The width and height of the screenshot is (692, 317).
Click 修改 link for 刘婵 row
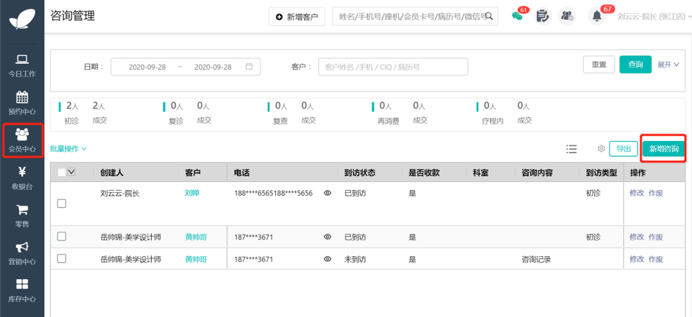tap(636, 193)
